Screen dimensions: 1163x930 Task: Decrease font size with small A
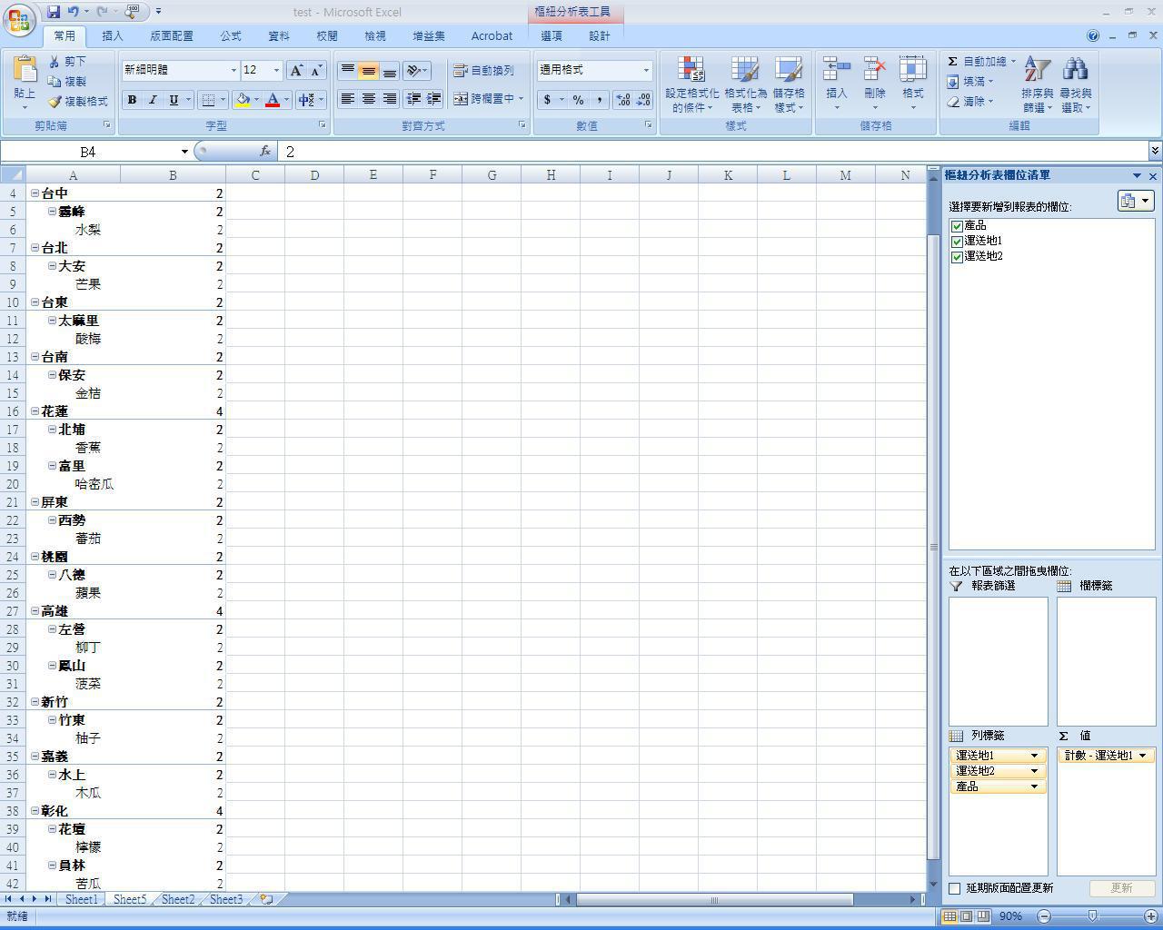(x=316, y=70)
